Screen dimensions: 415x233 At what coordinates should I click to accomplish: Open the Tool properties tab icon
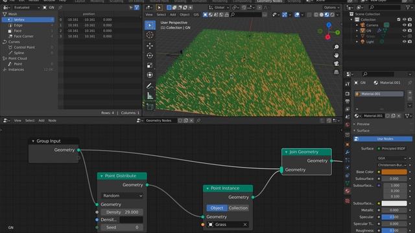pyautogui.click(x=348, y=83)
